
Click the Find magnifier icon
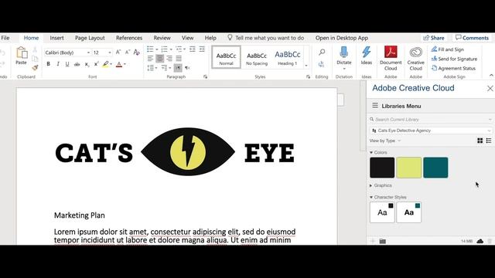pos(322,52)
